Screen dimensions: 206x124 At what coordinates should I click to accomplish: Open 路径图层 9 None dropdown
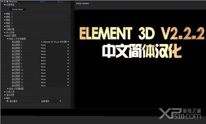(55, 67)
